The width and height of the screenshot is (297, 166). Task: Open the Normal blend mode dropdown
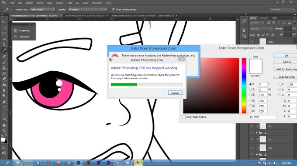261,29
